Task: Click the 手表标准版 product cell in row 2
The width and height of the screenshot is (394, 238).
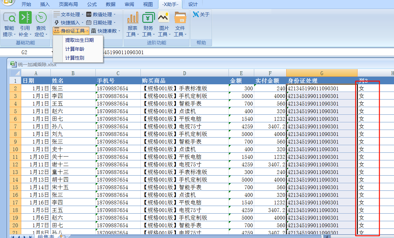Action: pos(184,88)
